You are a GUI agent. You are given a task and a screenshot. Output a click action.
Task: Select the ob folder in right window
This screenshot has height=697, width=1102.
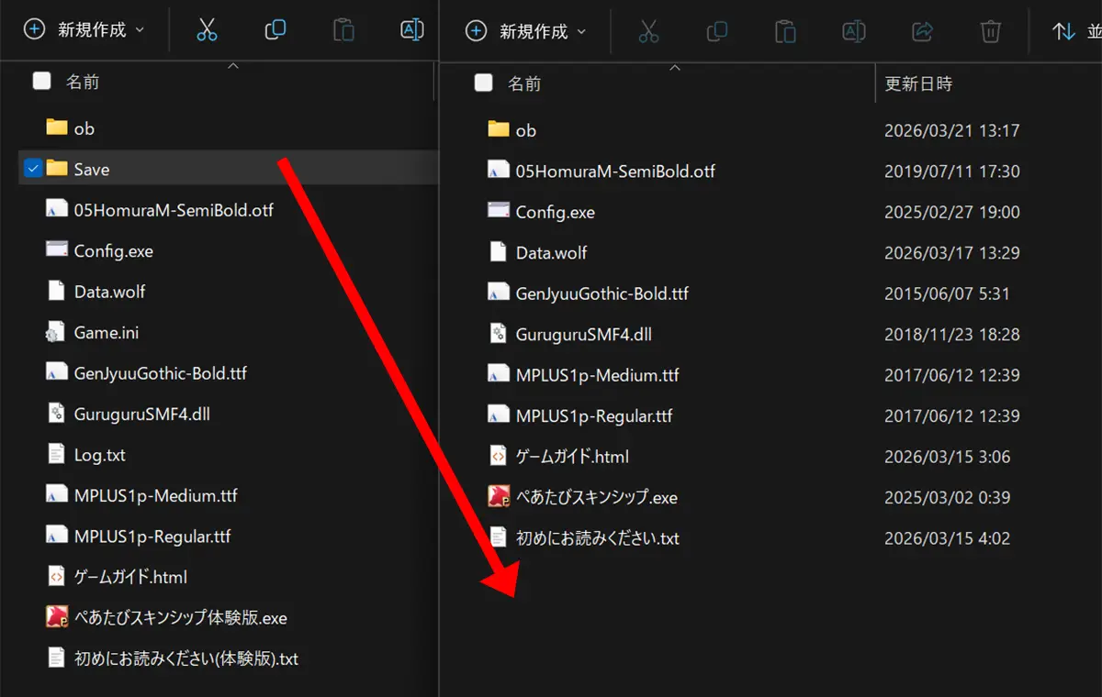pyautogui.click(x=525, y=130)
